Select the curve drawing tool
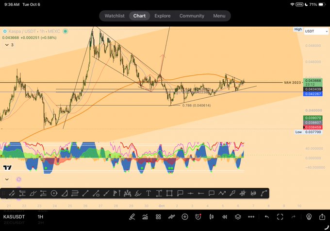This screenshot has width=330, height=231. [x=264, y=193]
